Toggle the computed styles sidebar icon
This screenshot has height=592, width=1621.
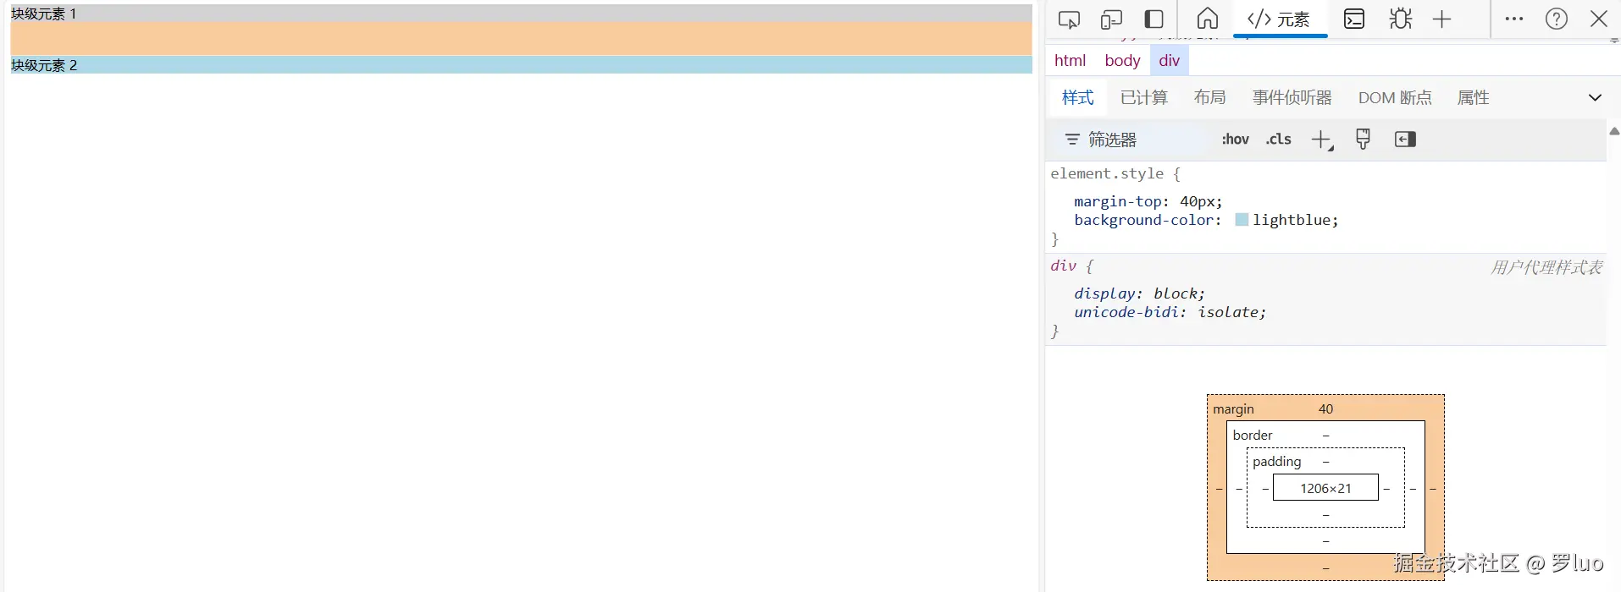(1405, 140)
